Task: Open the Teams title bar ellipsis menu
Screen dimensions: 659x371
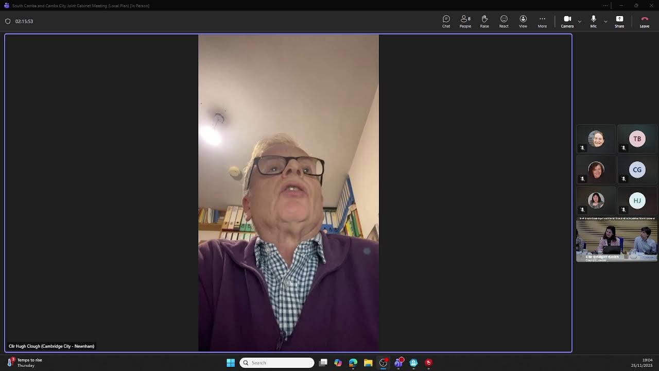Action: coord(605,6)
